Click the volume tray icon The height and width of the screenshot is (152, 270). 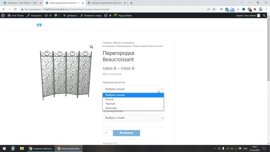(x=232, y=148)
